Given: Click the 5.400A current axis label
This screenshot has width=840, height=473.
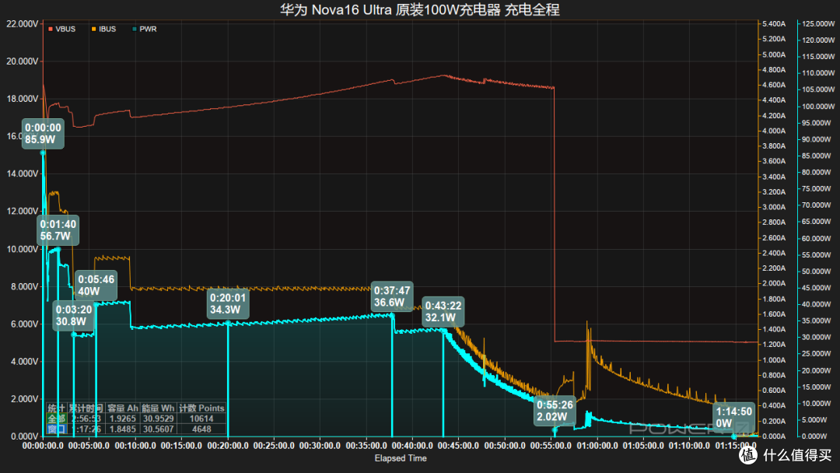Looking at the screenshot, I should (774, 23).
